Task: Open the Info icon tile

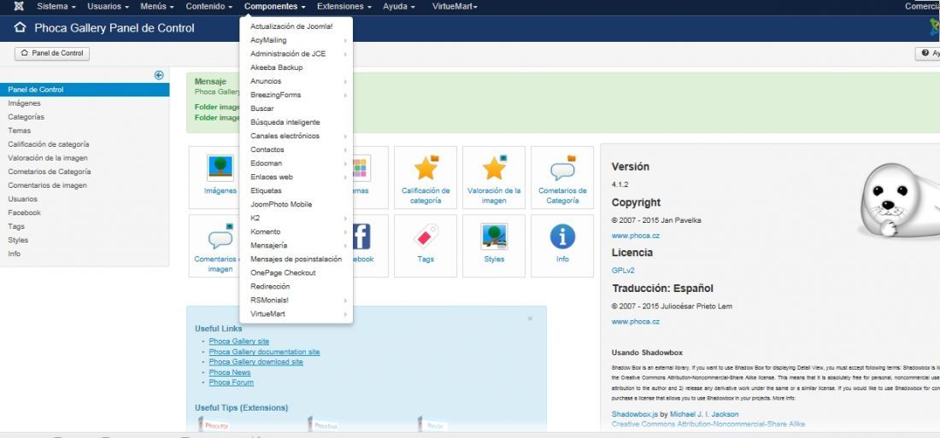Action: (x=562, y=237)
